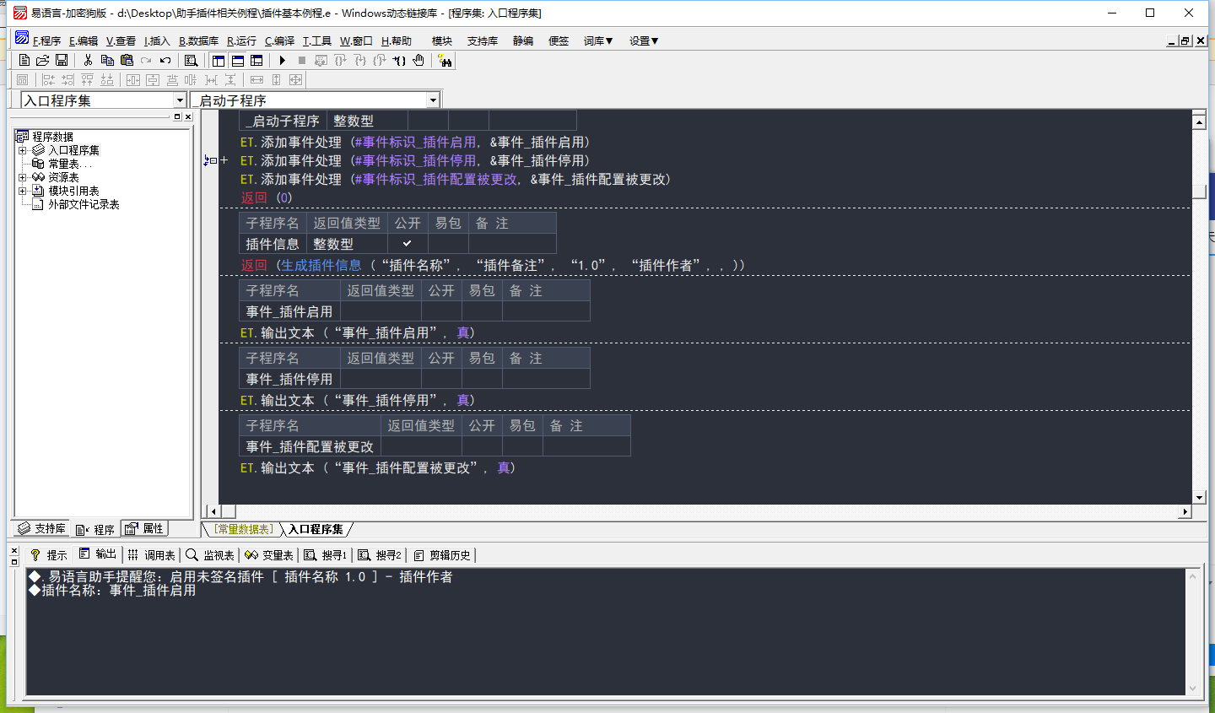
Task: Toggle 公开 cell for 事件_插件启用 subroutine
Action: [441, 311]
